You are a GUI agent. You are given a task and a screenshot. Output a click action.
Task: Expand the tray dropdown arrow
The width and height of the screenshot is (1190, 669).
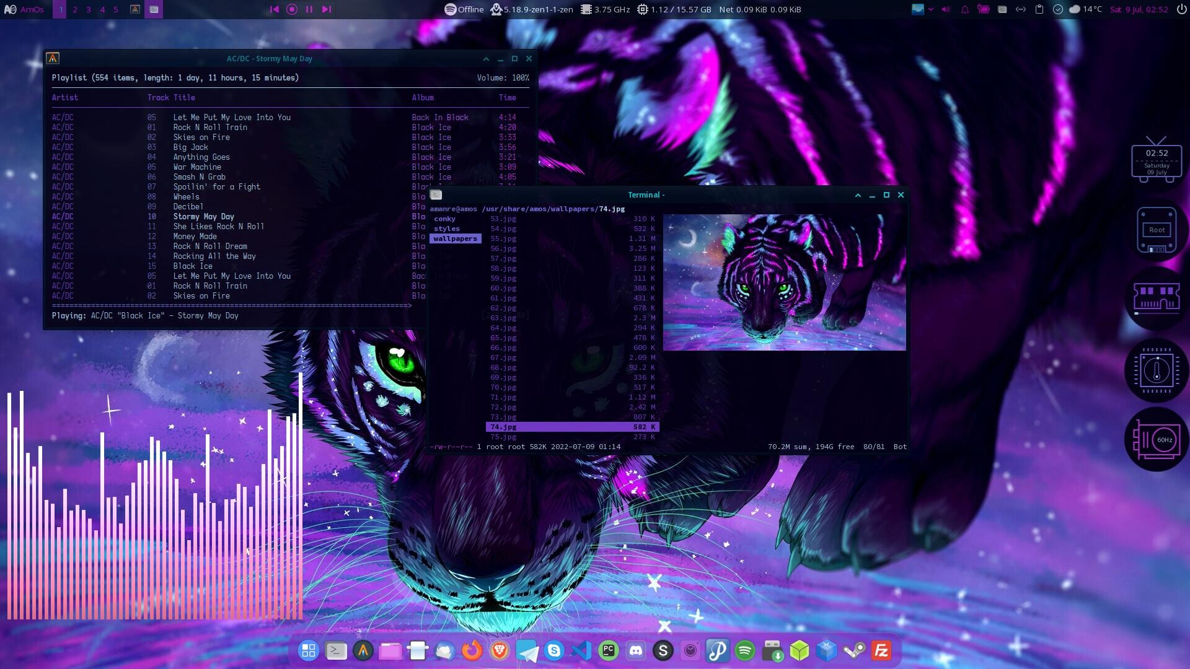coord(931,9)
